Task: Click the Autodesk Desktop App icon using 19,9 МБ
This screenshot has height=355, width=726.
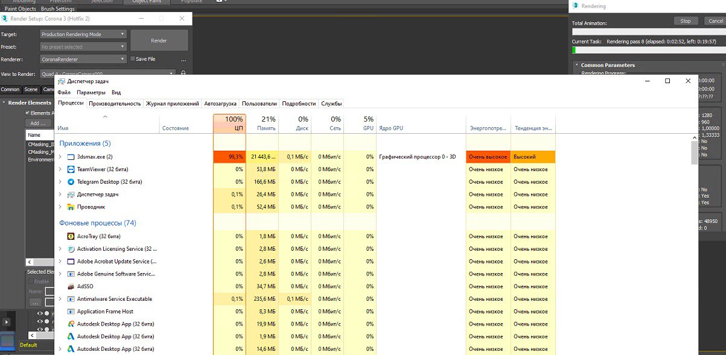Action: point(71,324)
